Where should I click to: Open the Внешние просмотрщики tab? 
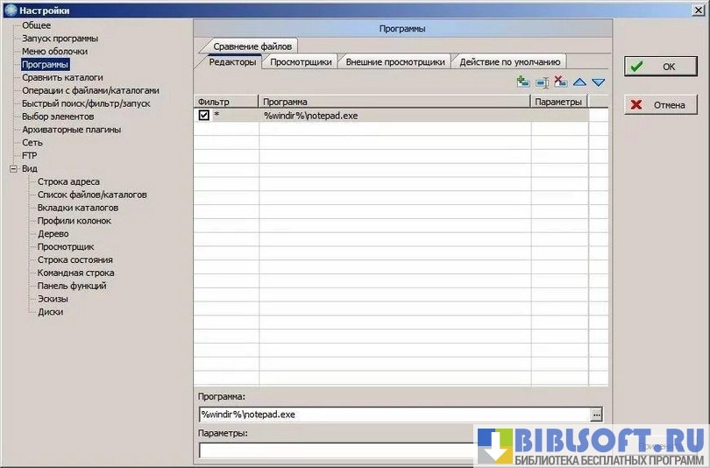coord(396,61)
